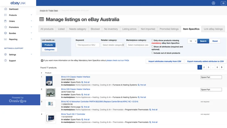Click the Brivis 539 product thumbnail
Screen dimensions: 227x128
point(51,93)
